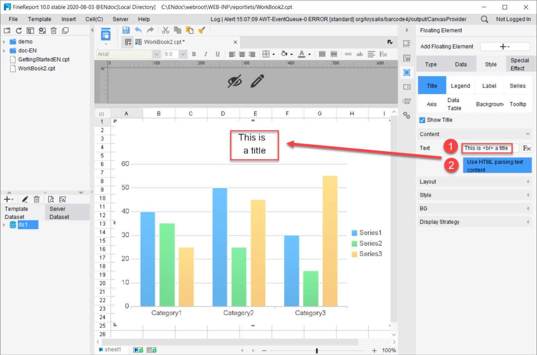The height and width of the screenshot is (355, 537).
Task: Paste from the clipboard
Action: [190, 30]
